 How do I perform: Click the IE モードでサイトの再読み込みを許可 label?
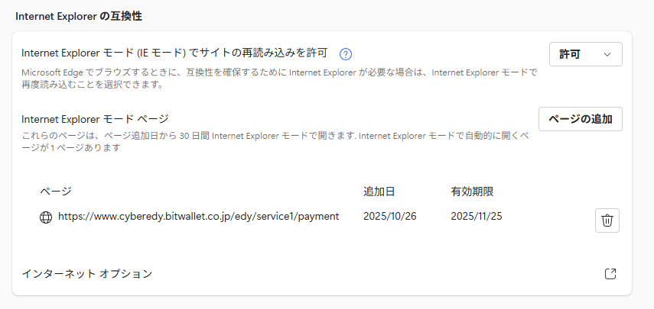point(174,53)
